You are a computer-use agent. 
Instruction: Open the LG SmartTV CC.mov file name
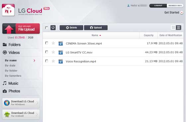pyautogui.click(x=79, y=52)
